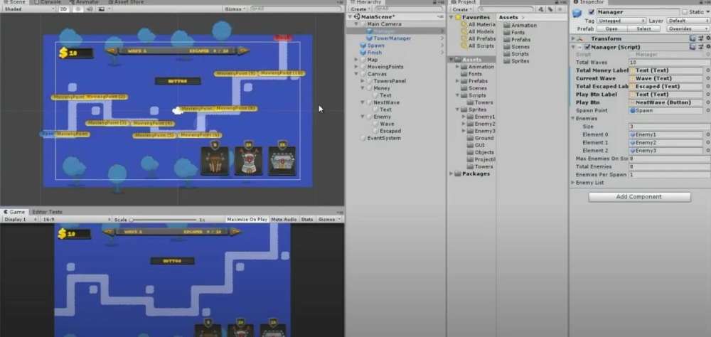The height and width of the screenshot is (337, 711).
Task: Click the scene effects image icon
Action: (x=100, y=9)
